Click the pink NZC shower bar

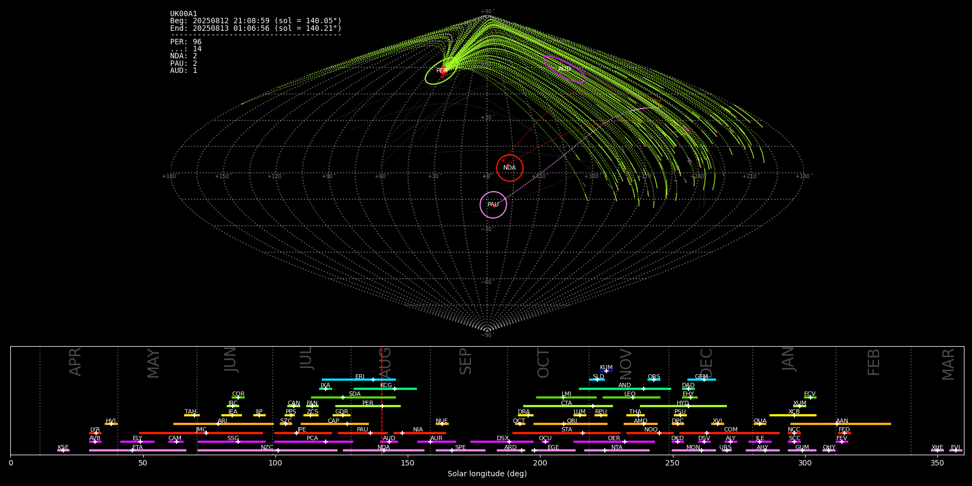(267, 450)
